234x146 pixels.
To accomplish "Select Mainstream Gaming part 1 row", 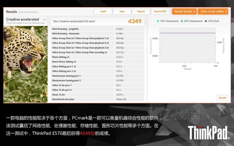I will point(97,76).
